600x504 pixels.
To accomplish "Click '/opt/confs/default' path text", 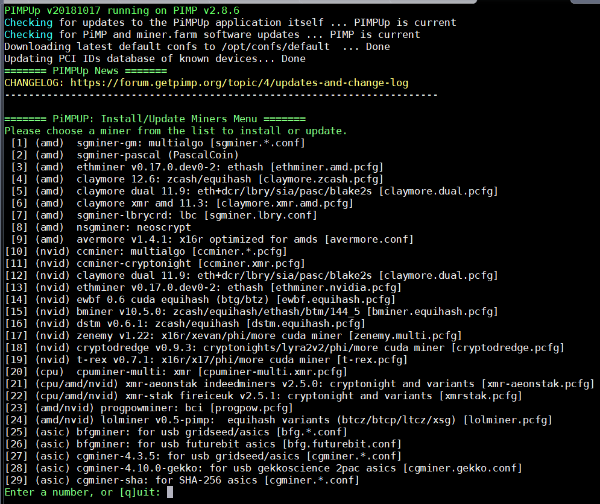I will pos(276,46).
